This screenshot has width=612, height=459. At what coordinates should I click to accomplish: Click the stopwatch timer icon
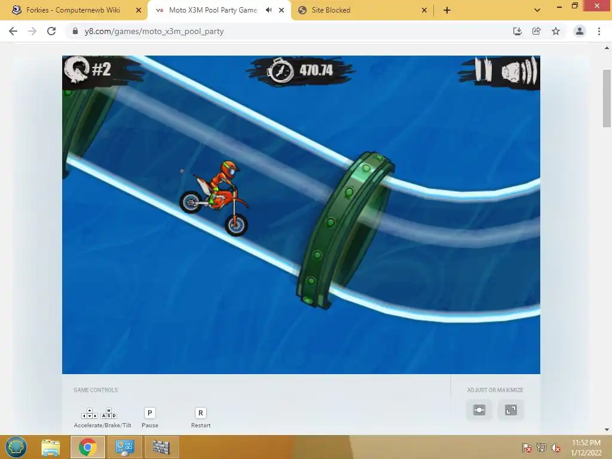click(x=280, y=71)
